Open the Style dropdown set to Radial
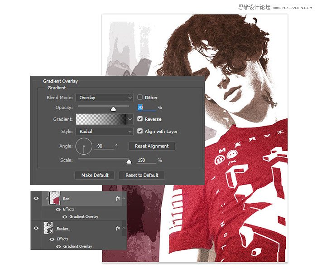 point(104,132)
